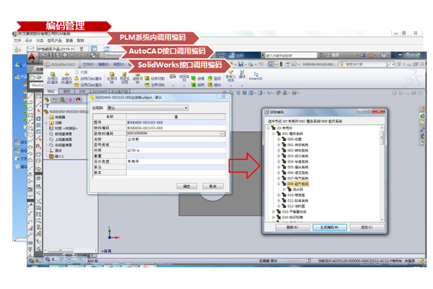Select the Revolved Cut tool
433x289 pixels.
pyautogui.click(x=138, y=78)
